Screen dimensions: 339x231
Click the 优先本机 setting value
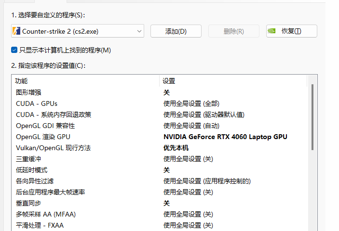click(176, 148)
